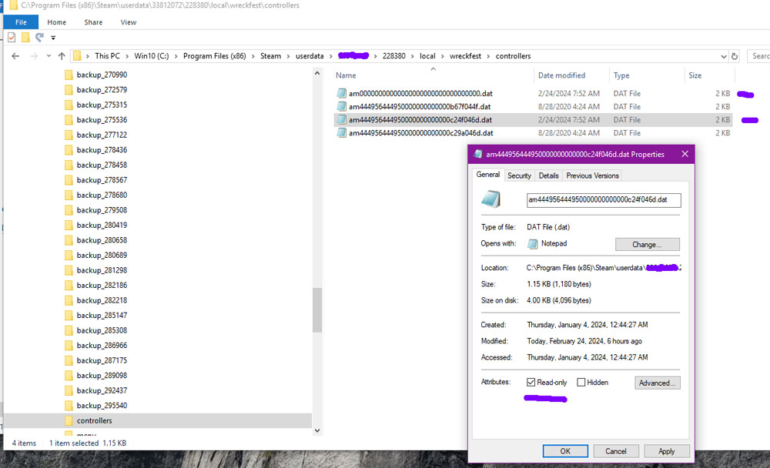Screen dimensions: 770x468
Task: Select backup_285147 folder in tree
Action: click(102, 316)
